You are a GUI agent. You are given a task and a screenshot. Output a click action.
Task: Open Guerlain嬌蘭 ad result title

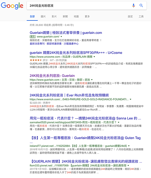(x=66, y=33)
